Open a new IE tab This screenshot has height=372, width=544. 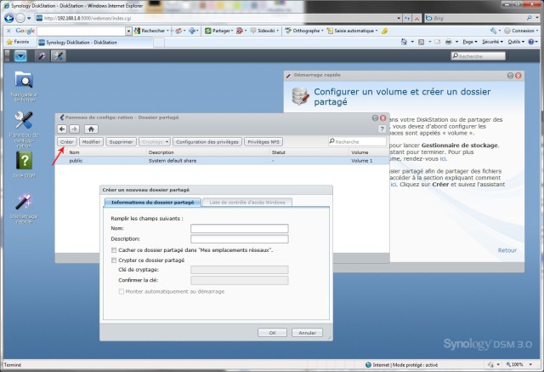point(159,43)
